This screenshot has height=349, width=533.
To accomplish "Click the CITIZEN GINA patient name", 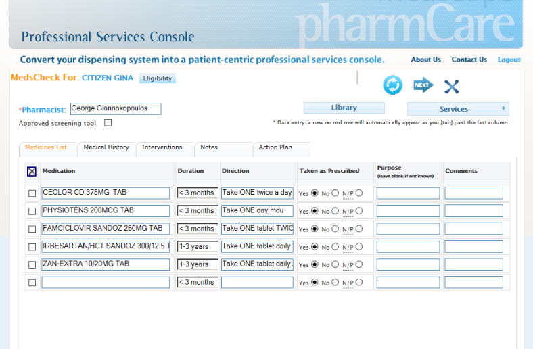I will click(108, 78).
